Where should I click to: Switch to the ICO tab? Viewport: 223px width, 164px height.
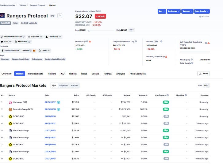pos(63,74)
